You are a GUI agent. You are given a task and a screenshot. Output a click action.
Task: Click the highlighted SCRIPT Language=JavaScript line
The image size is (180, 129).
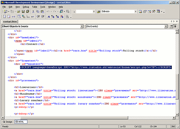96,67
